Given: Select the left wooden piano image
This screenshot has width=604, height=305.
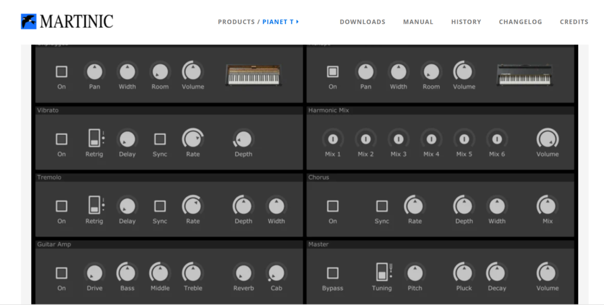Looking at the screenshot, I should [x=252, y=74].
